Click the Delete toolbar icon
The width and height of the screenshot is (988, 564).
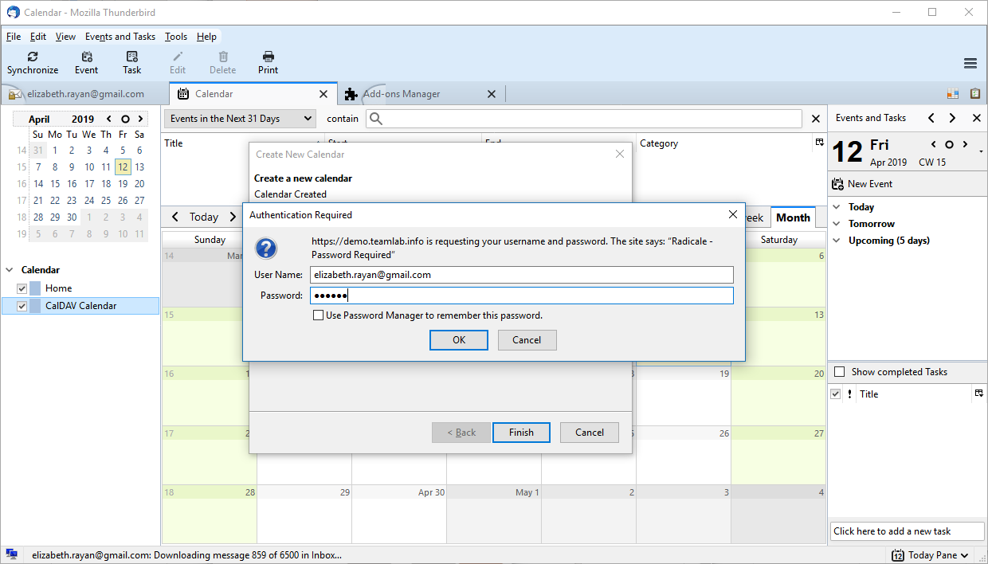(x=222, y=61)
